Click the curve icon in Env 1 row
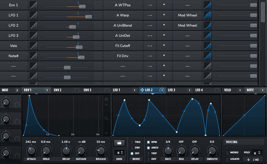 tap(33, 5)
